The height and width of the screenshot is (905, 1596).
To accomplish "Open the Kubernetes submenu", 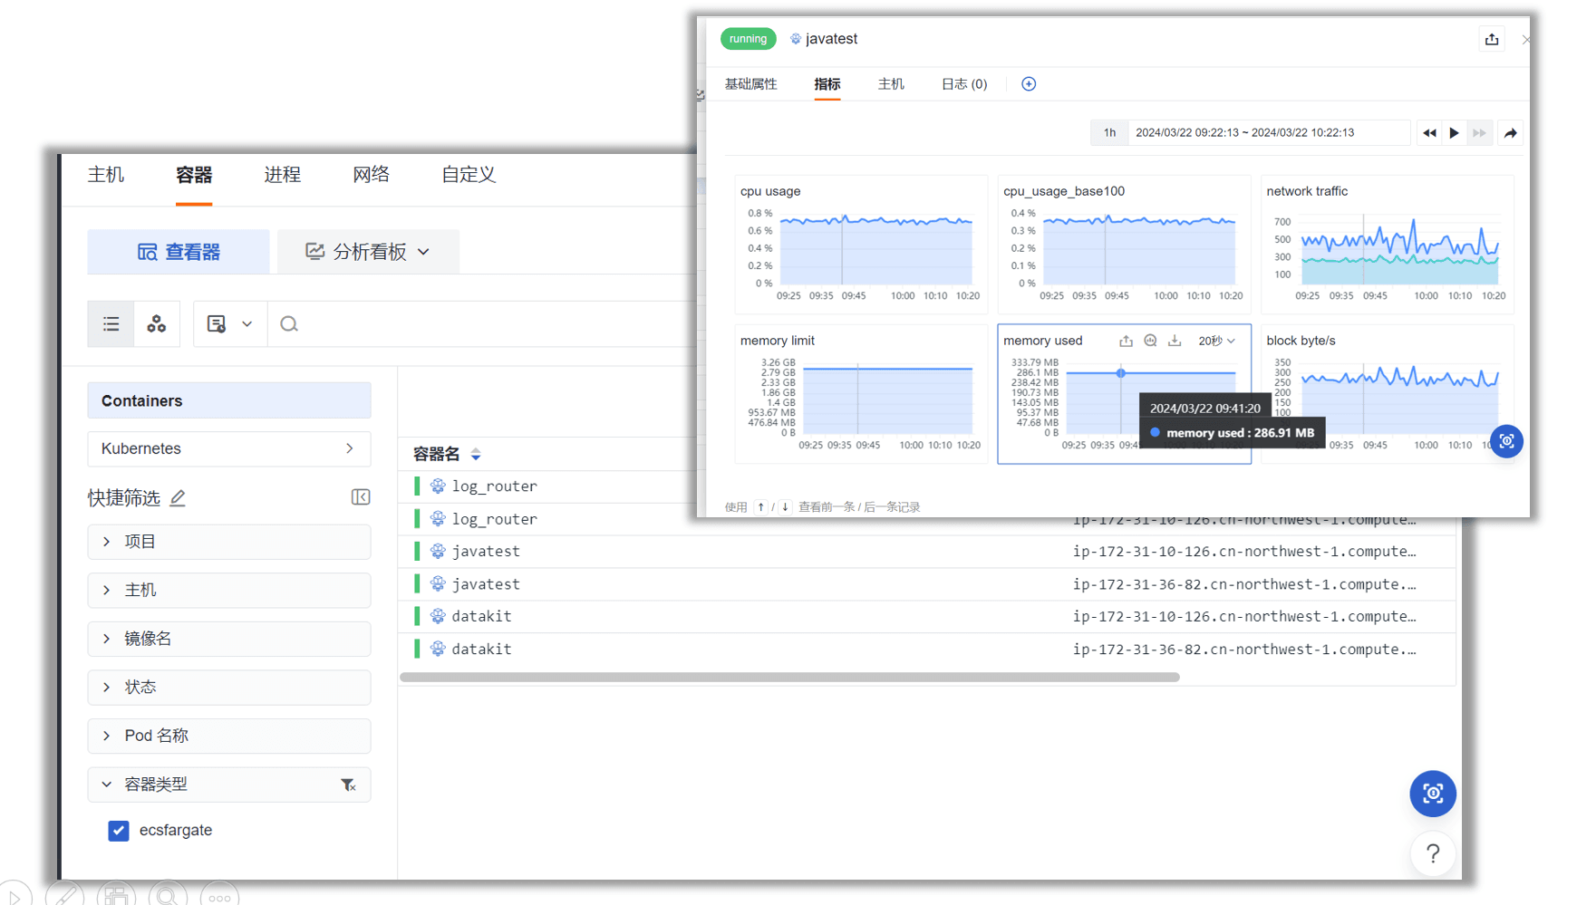I will click(x=229, y=448).
